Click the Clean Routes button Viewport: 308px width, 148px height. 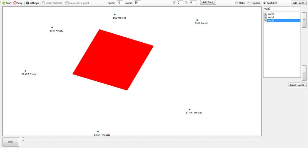[x=297, y=85]
